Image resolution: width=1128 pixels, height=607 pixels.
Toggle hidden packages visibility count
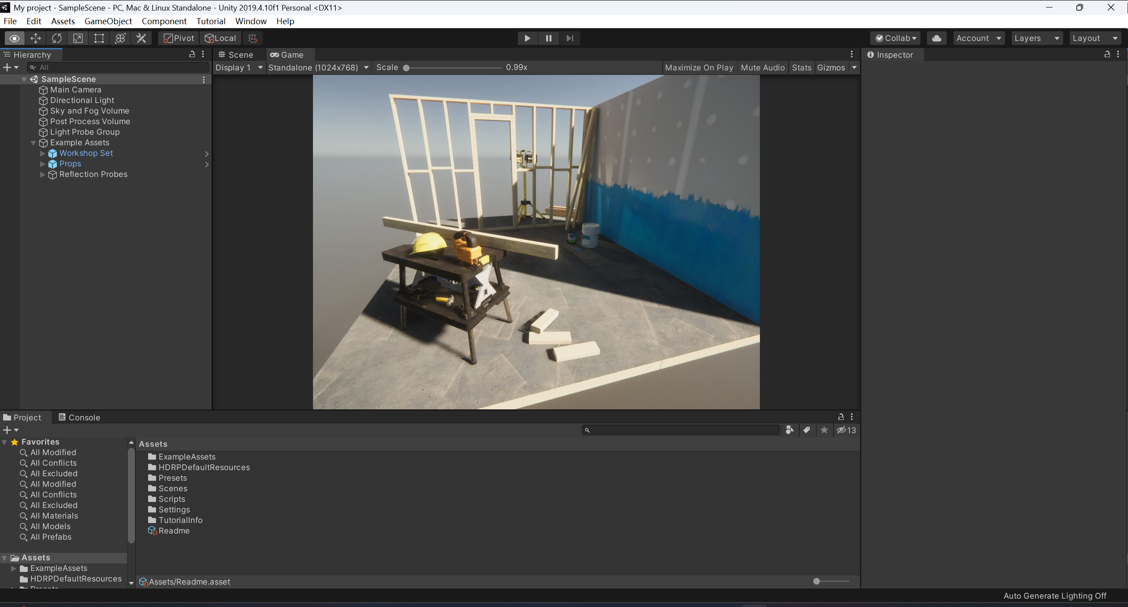[846, 430]
